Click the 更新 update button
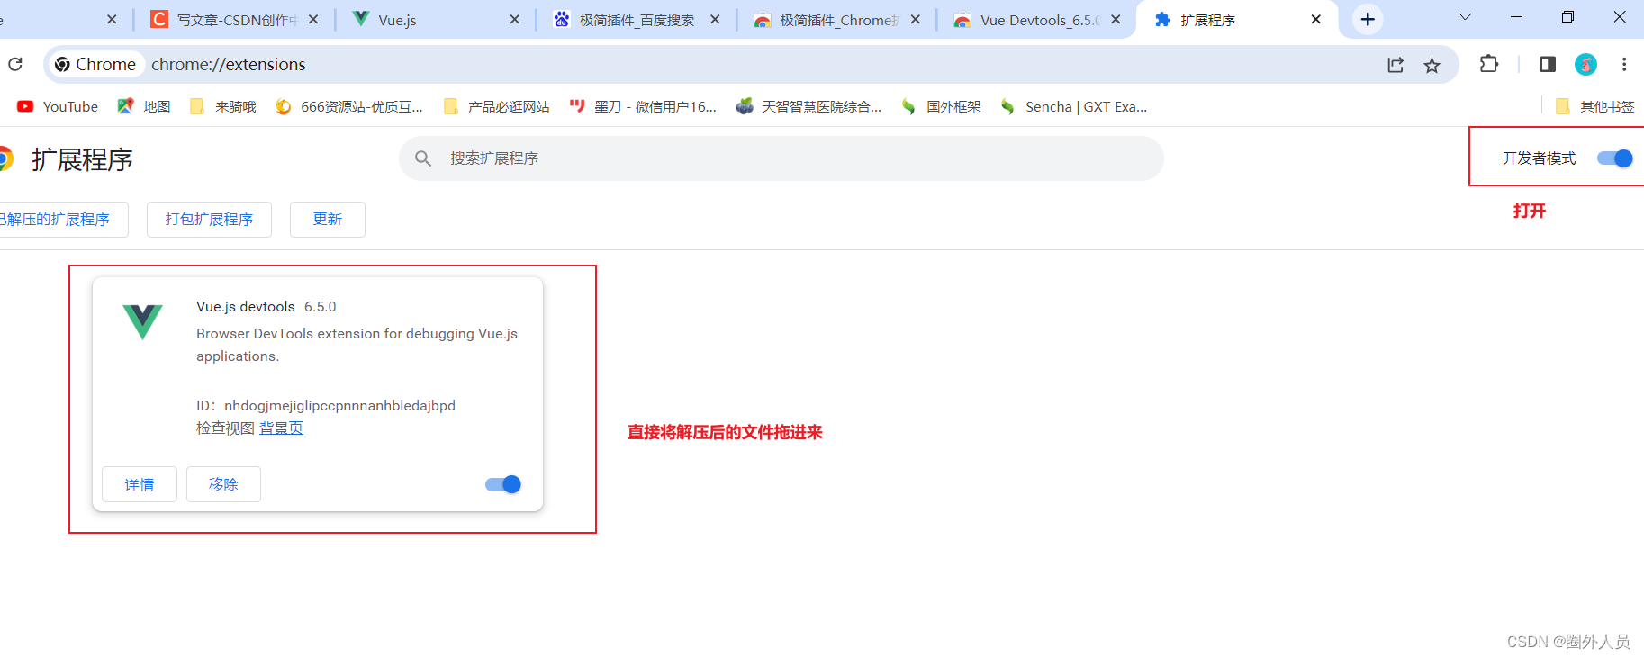 [328, 220]
